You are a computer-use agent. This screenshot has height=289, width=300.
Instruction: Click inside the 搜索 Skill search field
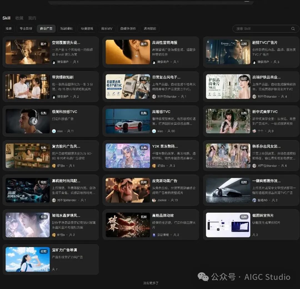tap(265, 29)
